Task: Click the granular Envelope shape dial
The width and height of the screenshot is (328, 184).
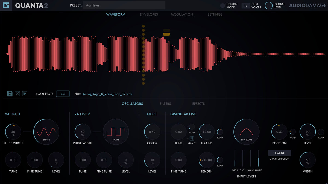Action: tap(246, 132)
